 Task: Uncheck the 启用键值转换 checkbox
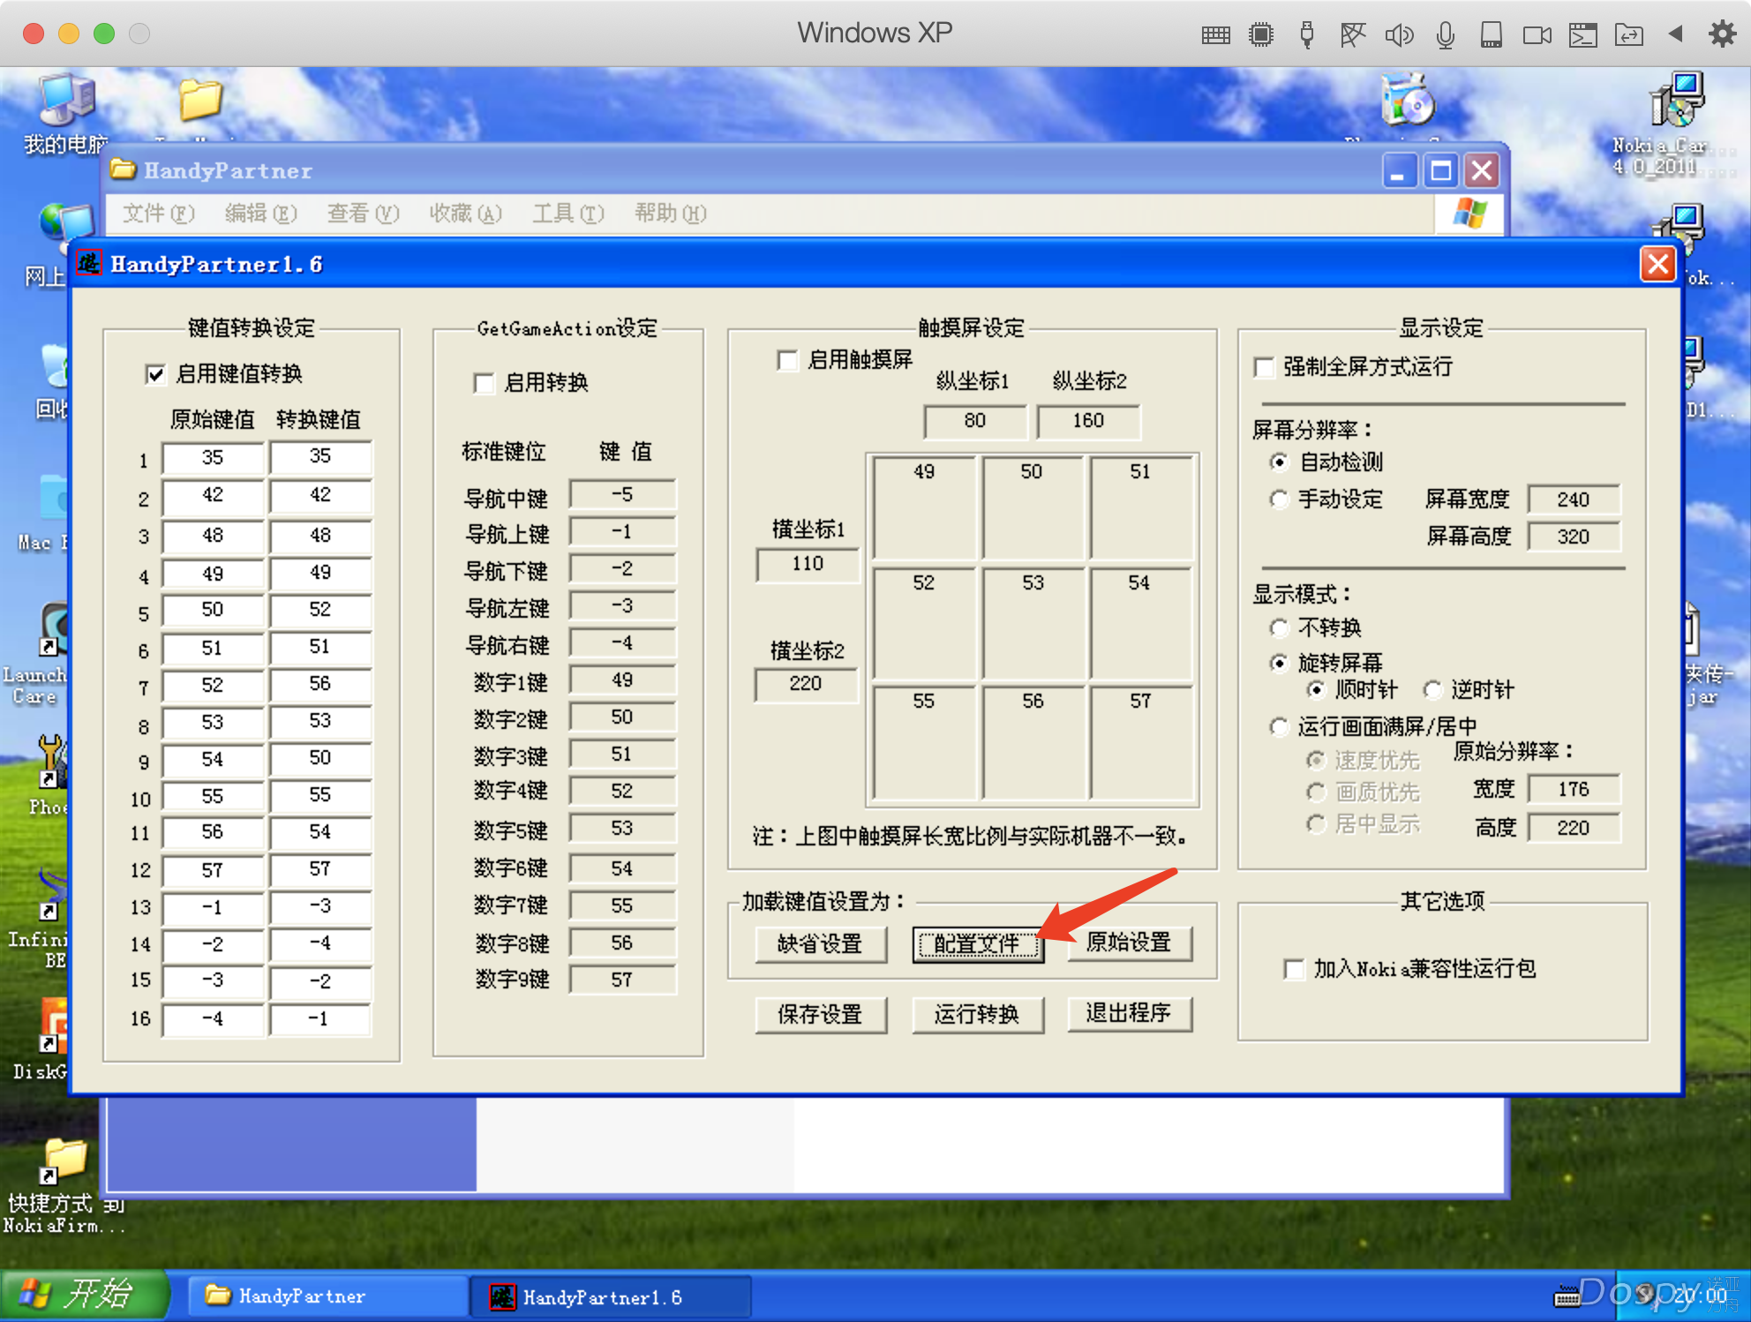155,374
